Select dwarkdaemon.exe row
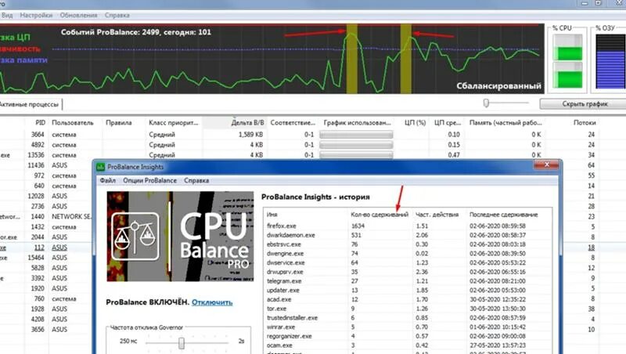 tap(407, 235)
